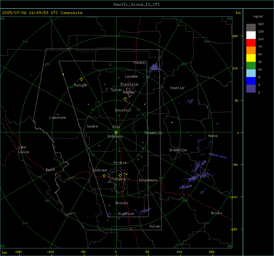This screenshot has height=256, width=274.
Task: Click the yellow diamond marker near Cochrane
Action: (104, 176)
